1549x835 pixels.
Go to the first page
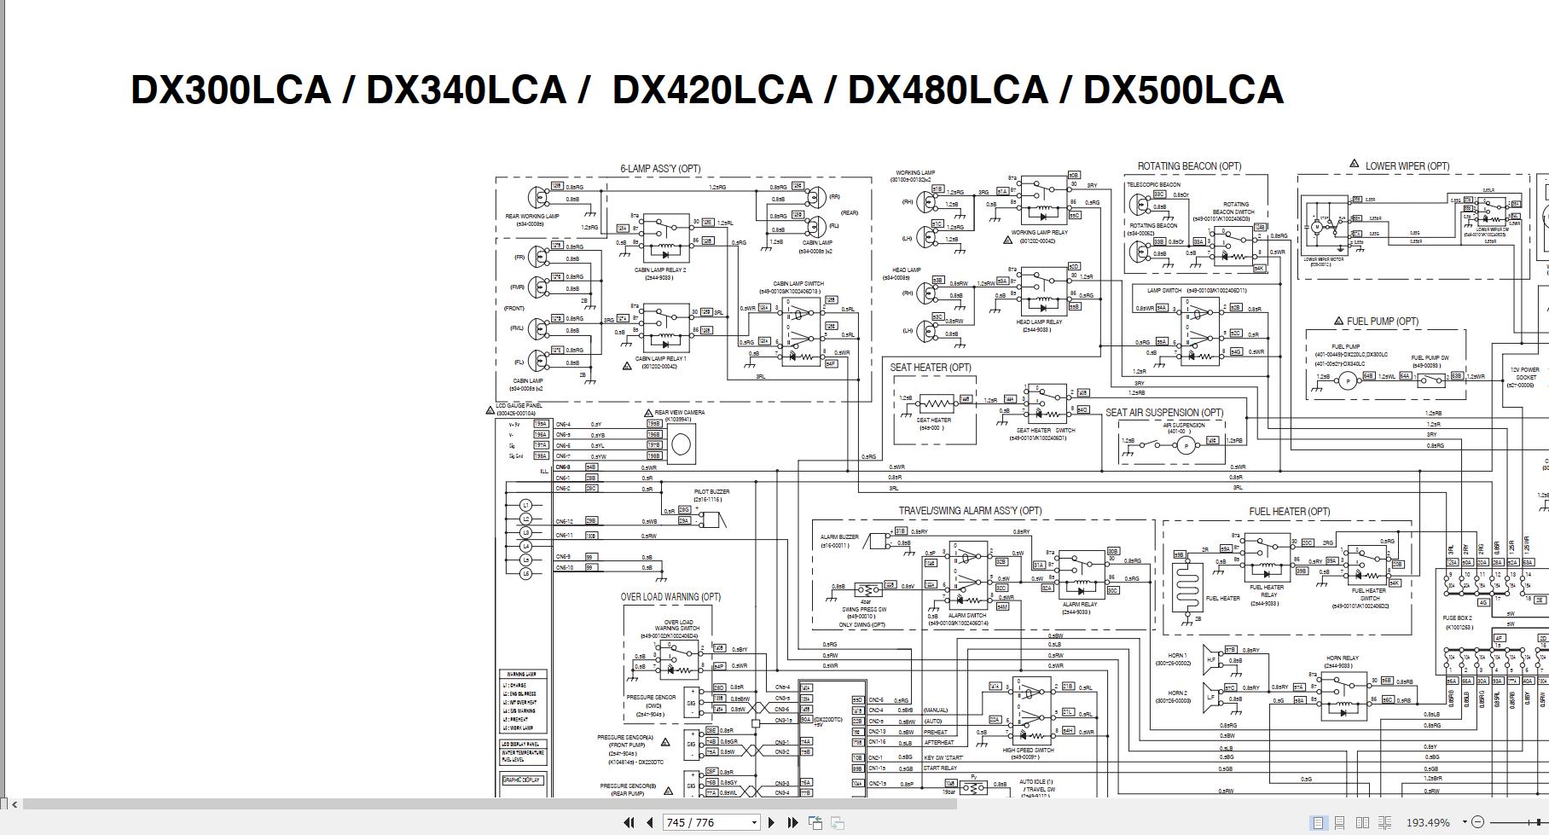(x=629, y=822)
